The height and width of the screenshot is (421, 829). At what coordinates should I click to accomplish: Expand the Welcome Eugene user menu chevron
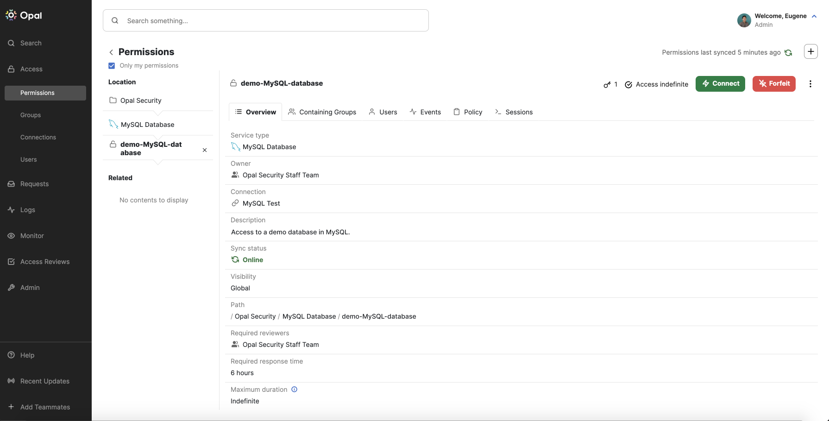[x=814, y=16]
